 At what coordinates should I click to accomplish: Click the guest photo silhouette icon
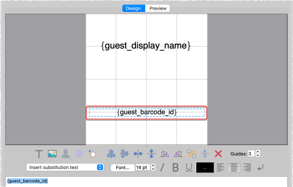66,154
